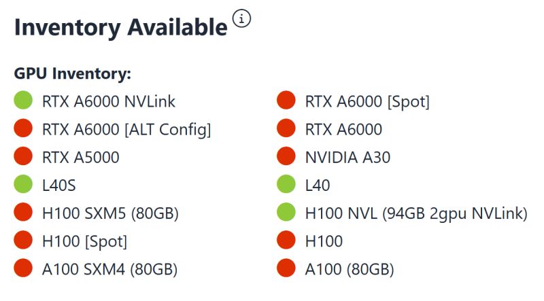Click green dot for H100 NVL 94GB

pyautogui.click(x=286, y=213)
